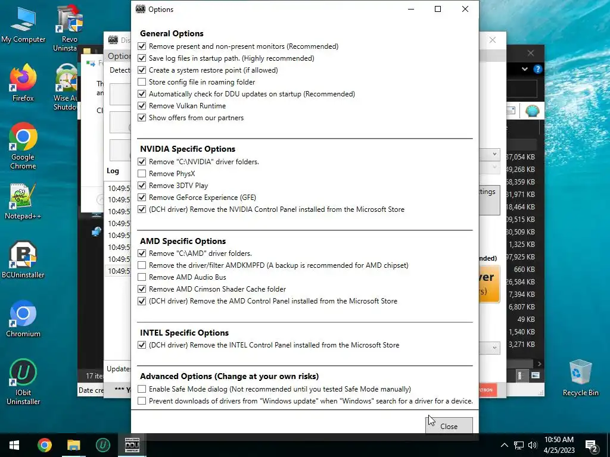
Task: Uncheck Remove Vulkan Runtime
Action: [142, 106]
